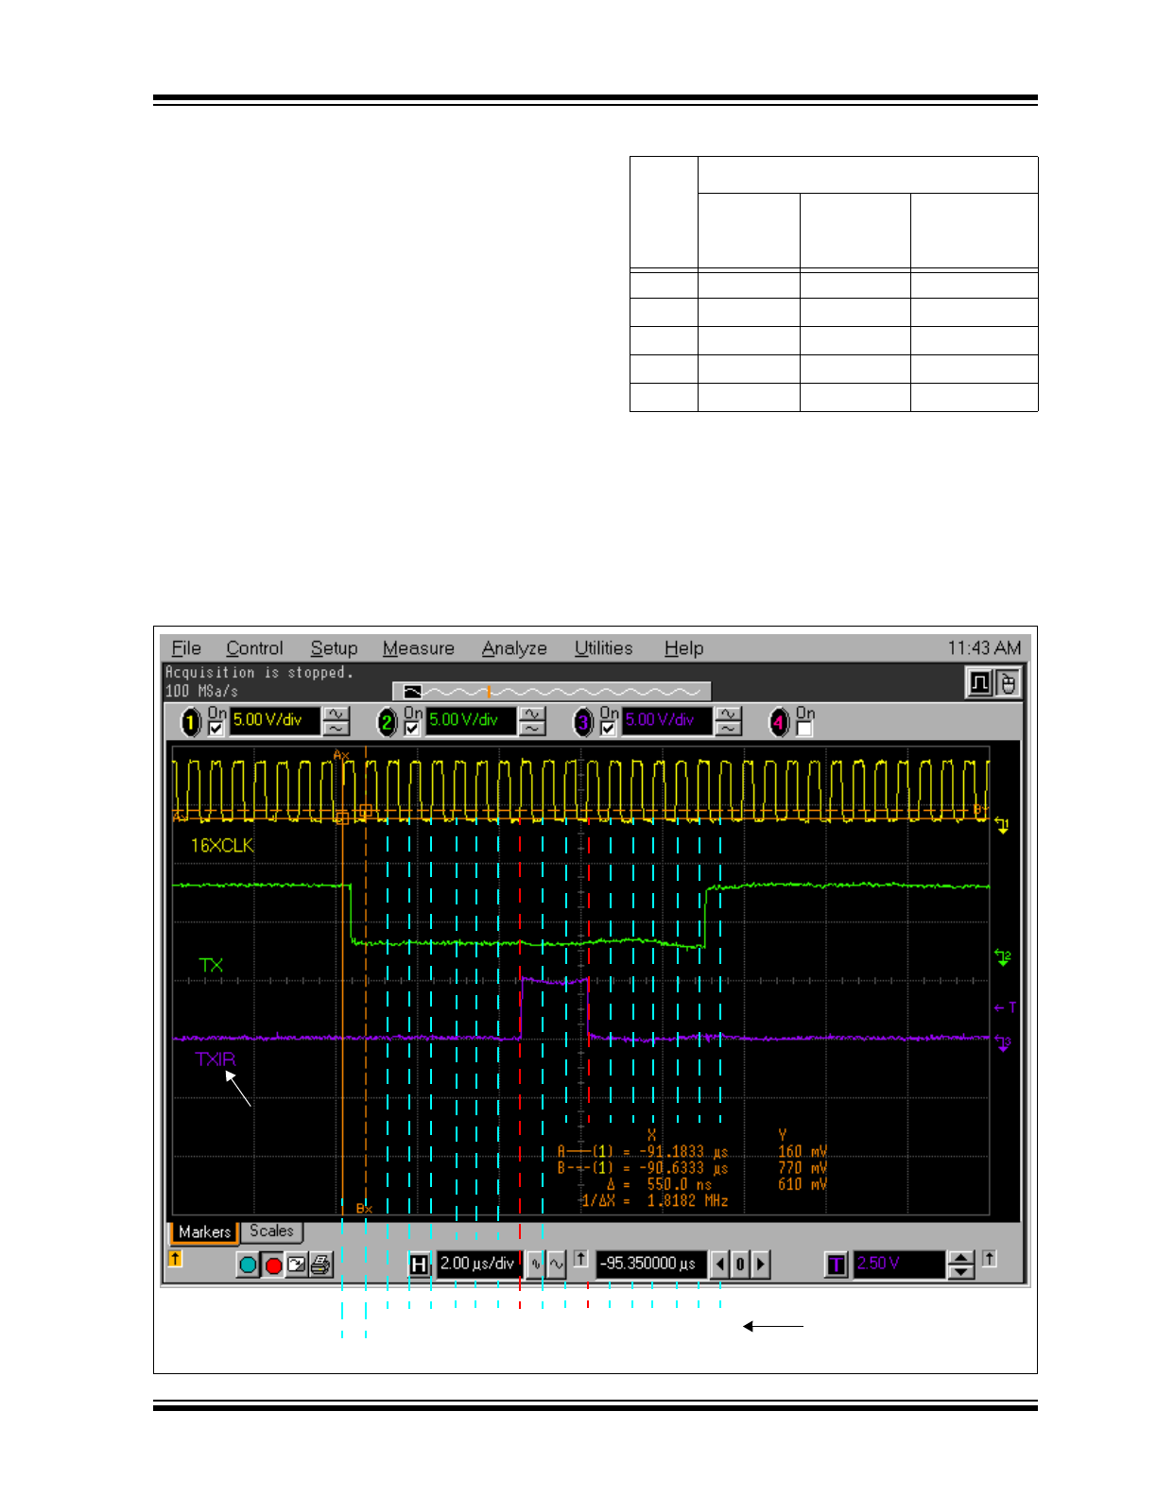Toggle the channel 1 On checkbox
1157x1497 pixels.
pos(216,729)
